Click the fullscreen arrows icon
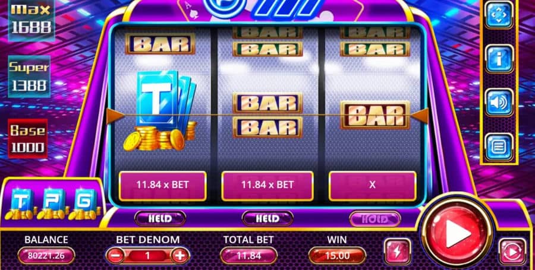535x270 pixels. tap(499, 15)
